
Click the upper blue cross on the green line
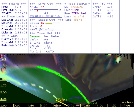[72, 83]
